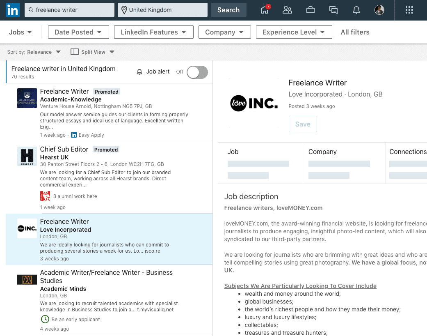Click the Posted 3 weeks ago text

pos(312,106)
